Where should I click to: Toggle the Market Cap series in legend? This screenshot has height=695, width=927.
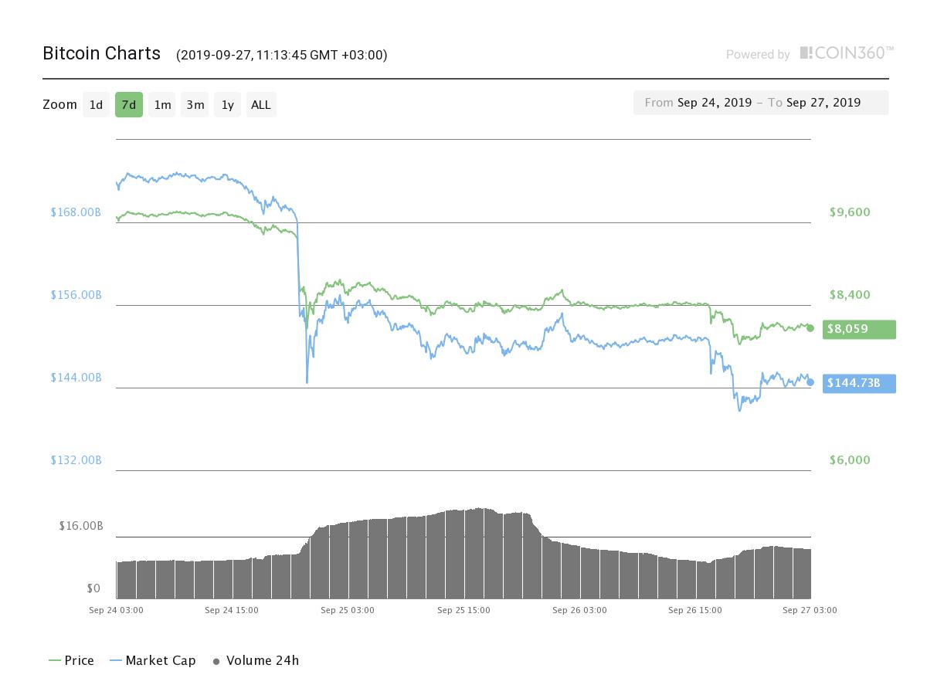153,660
